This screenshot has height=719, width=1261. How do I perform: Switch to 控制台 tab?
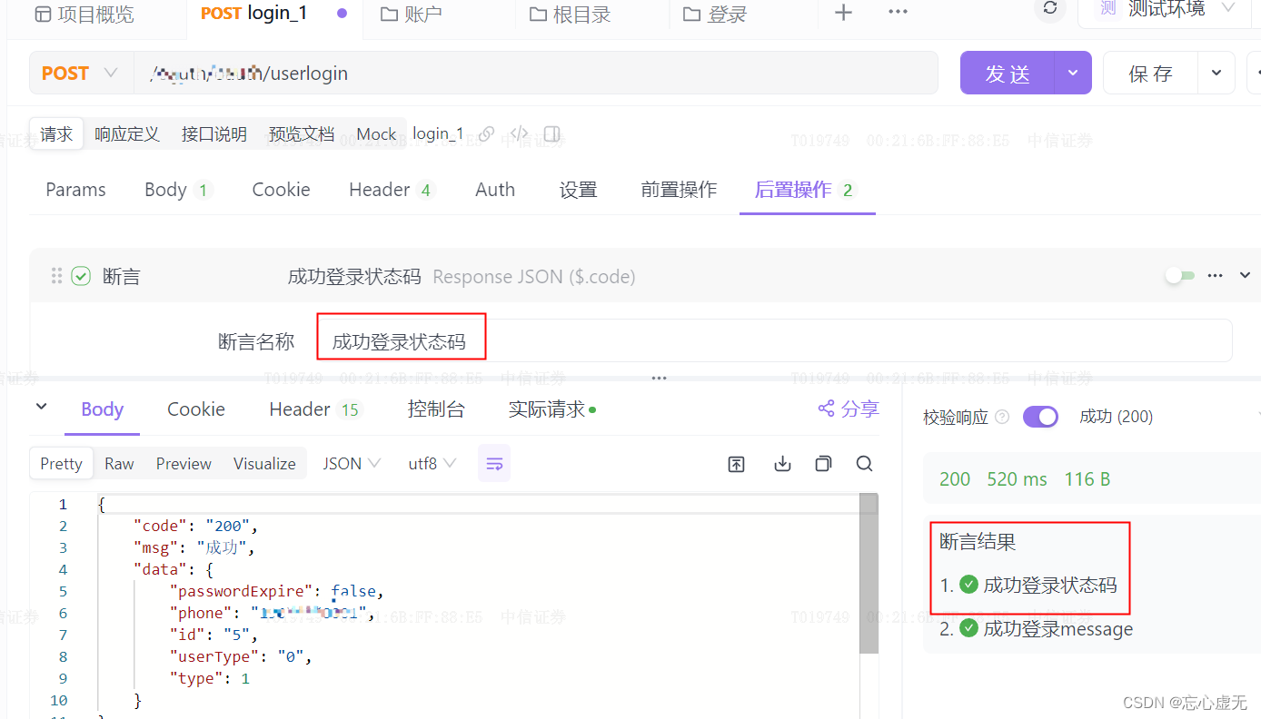click(x=436, y=409)
